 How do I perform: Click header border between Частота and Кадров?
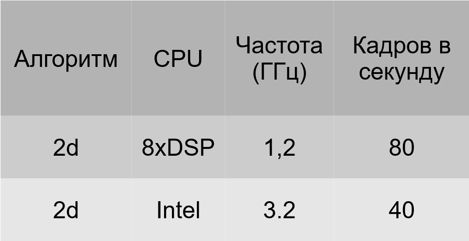(x=334, y=58)
